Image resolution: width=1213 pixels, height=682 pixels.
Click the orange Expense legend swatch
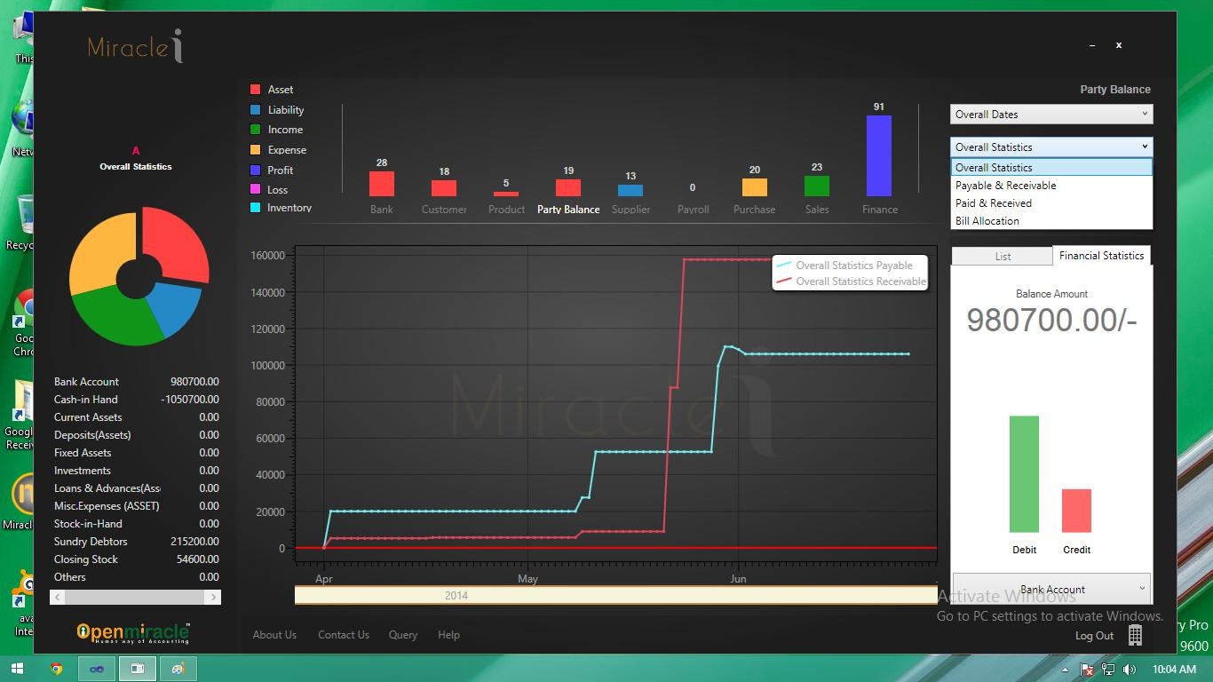255,150
